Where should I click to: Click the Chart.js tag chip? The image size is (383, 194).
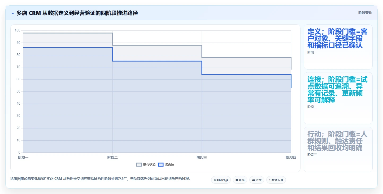[221, 180]
